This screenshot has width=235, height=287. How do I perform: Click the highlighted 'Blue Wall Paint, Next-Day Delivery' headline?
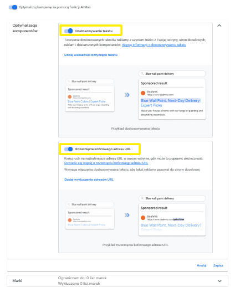[x=170, y=100]
